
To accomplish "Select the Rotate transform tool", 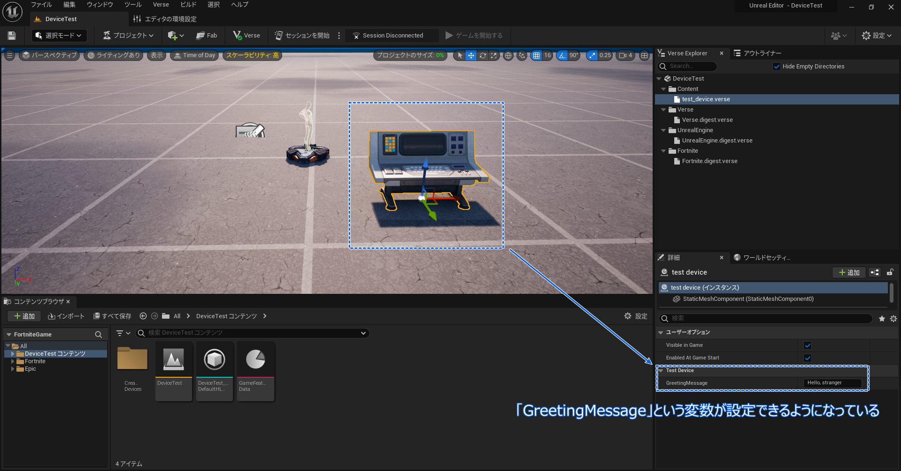I will (x=483, y=55).
